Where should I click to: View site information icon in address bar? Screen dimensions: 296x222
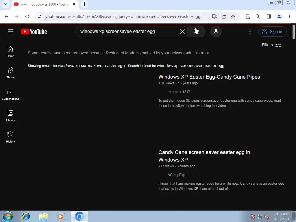(x=40, y=16)
